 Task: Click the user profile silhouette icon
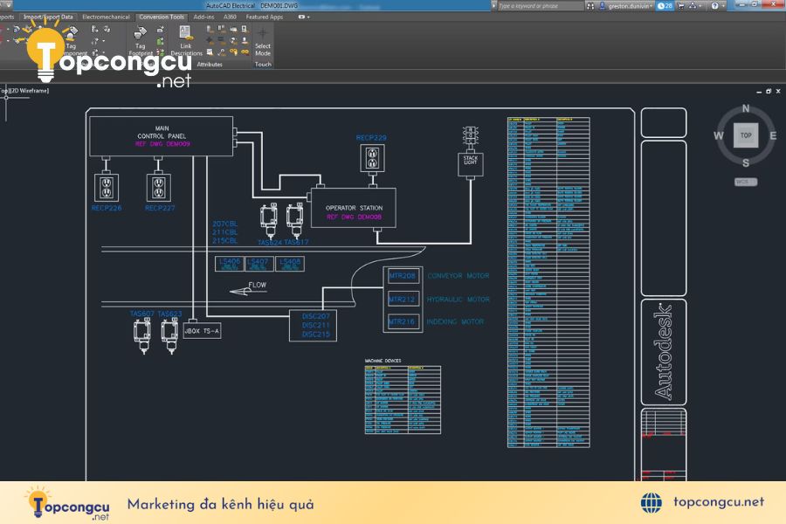point(602,6)
